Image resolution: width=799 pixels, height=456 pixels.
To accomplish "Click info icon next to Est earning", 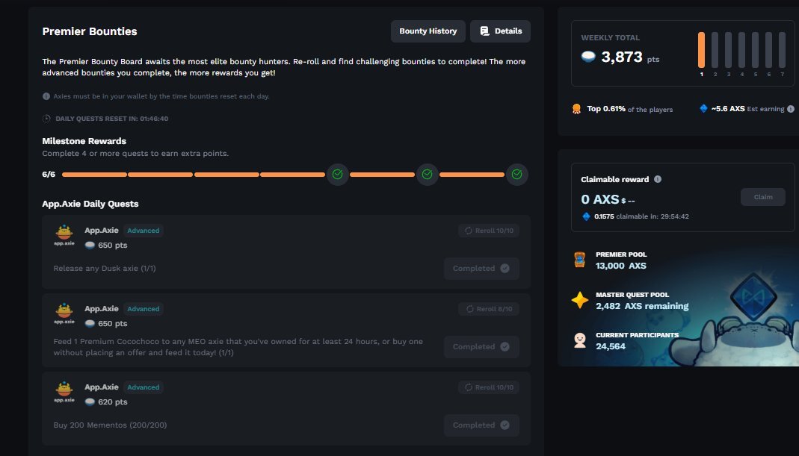I will (x=791, y=109).
